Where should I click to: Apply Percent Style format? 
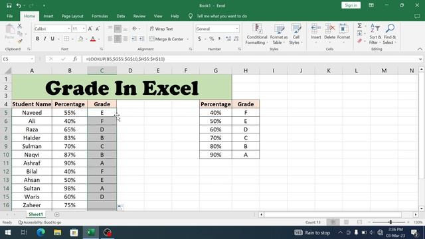(x=211, y=39)
